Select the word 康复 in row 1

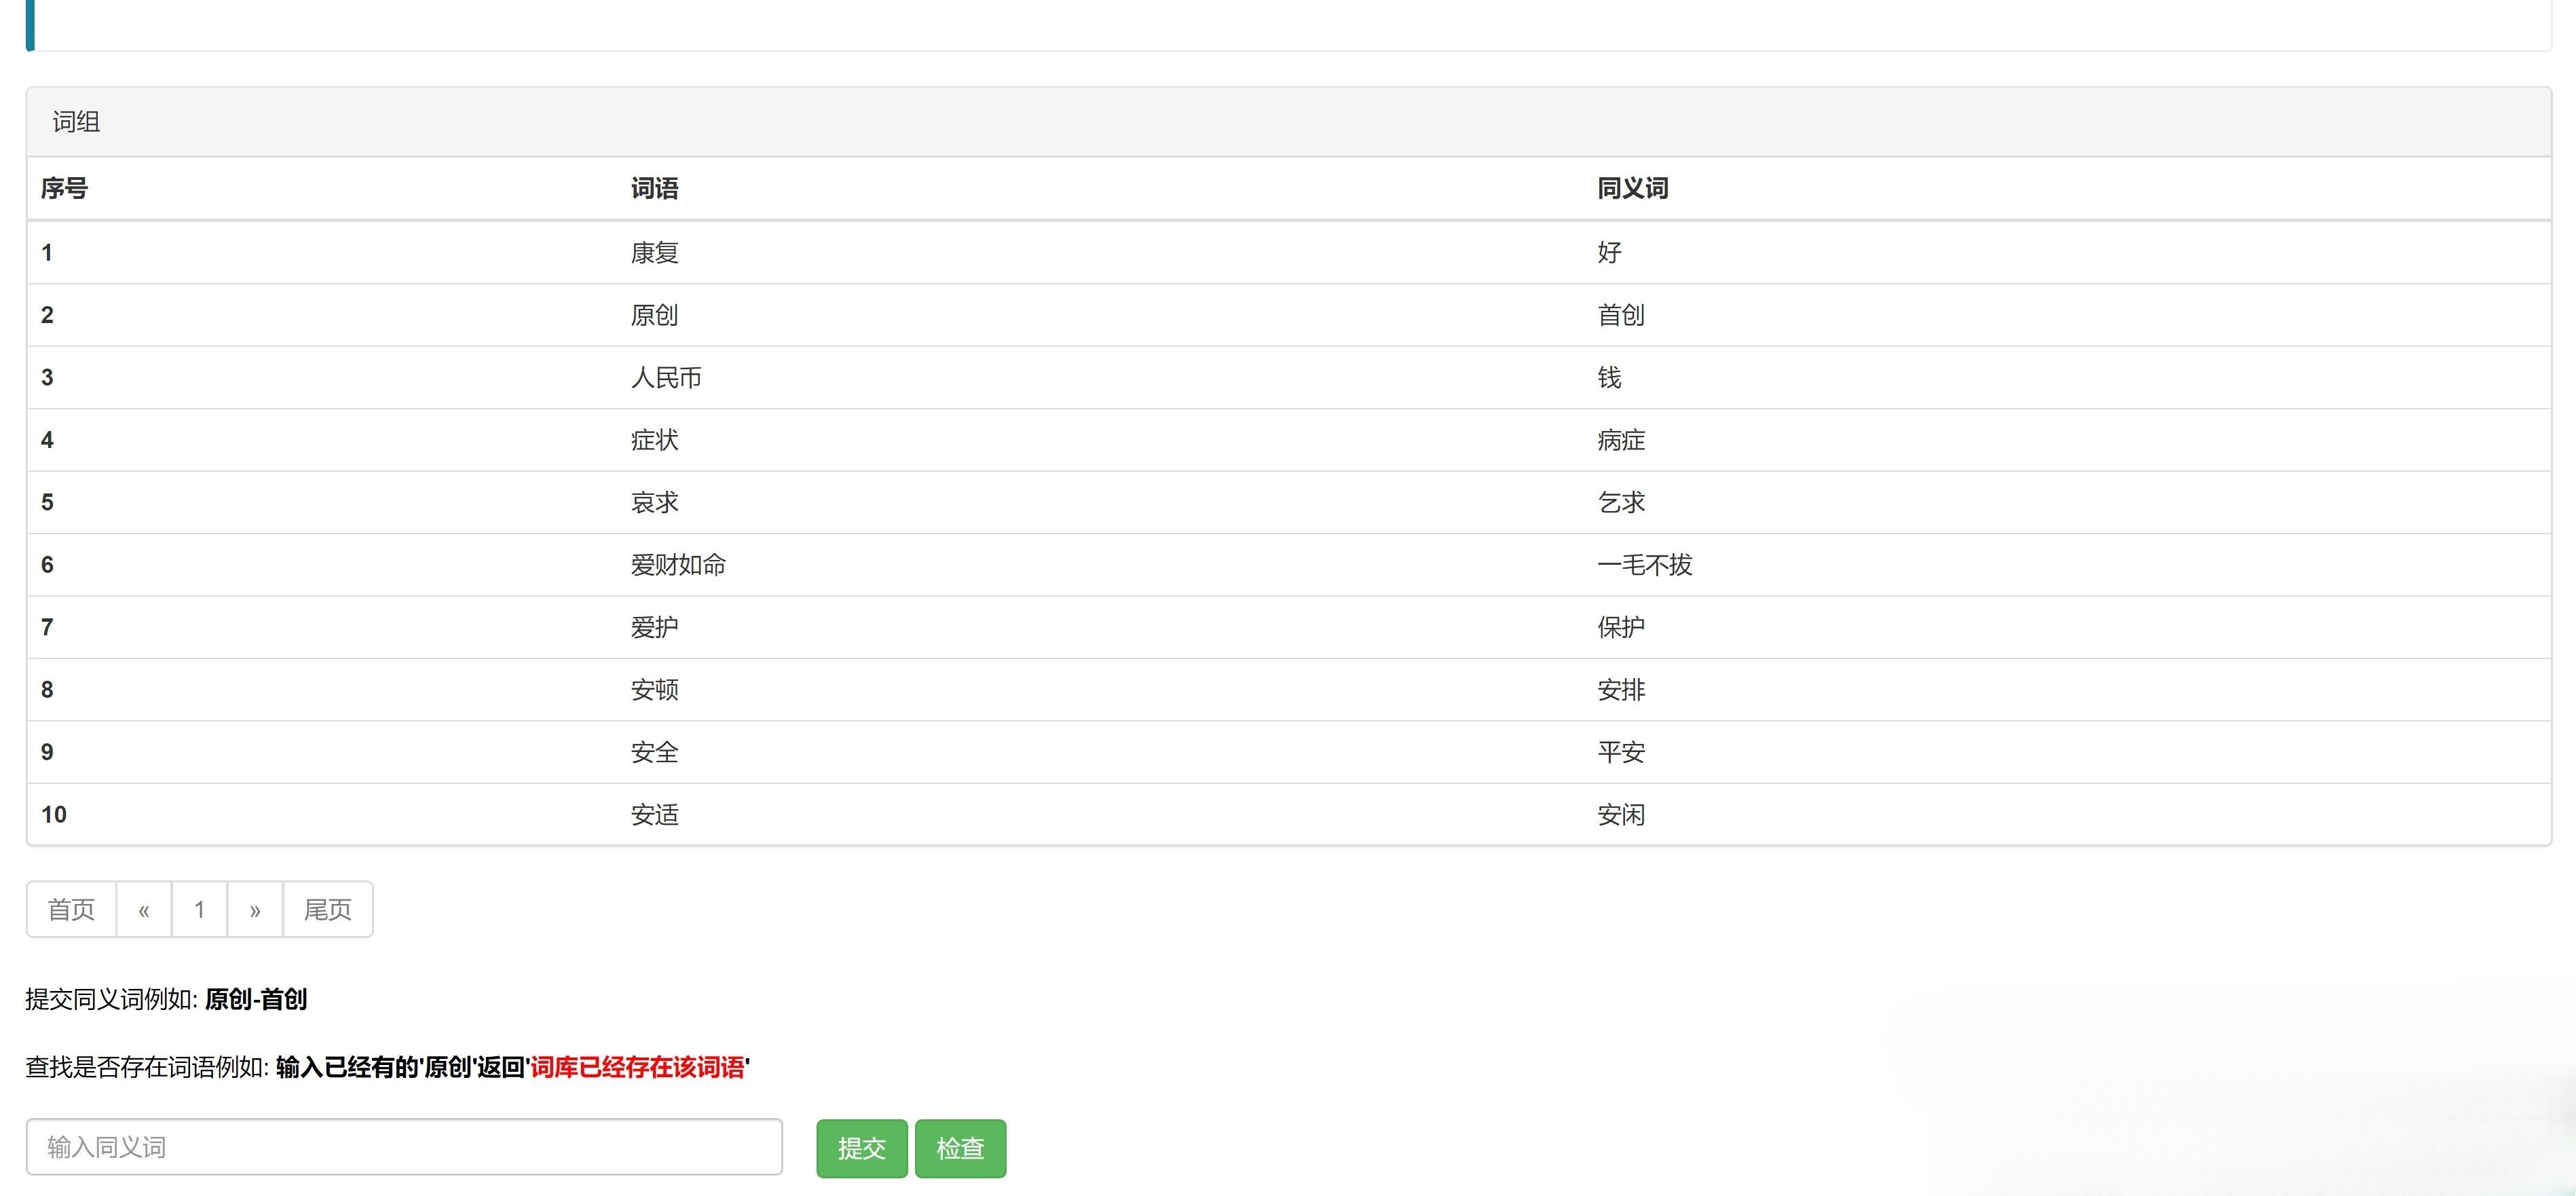point(654,253)
